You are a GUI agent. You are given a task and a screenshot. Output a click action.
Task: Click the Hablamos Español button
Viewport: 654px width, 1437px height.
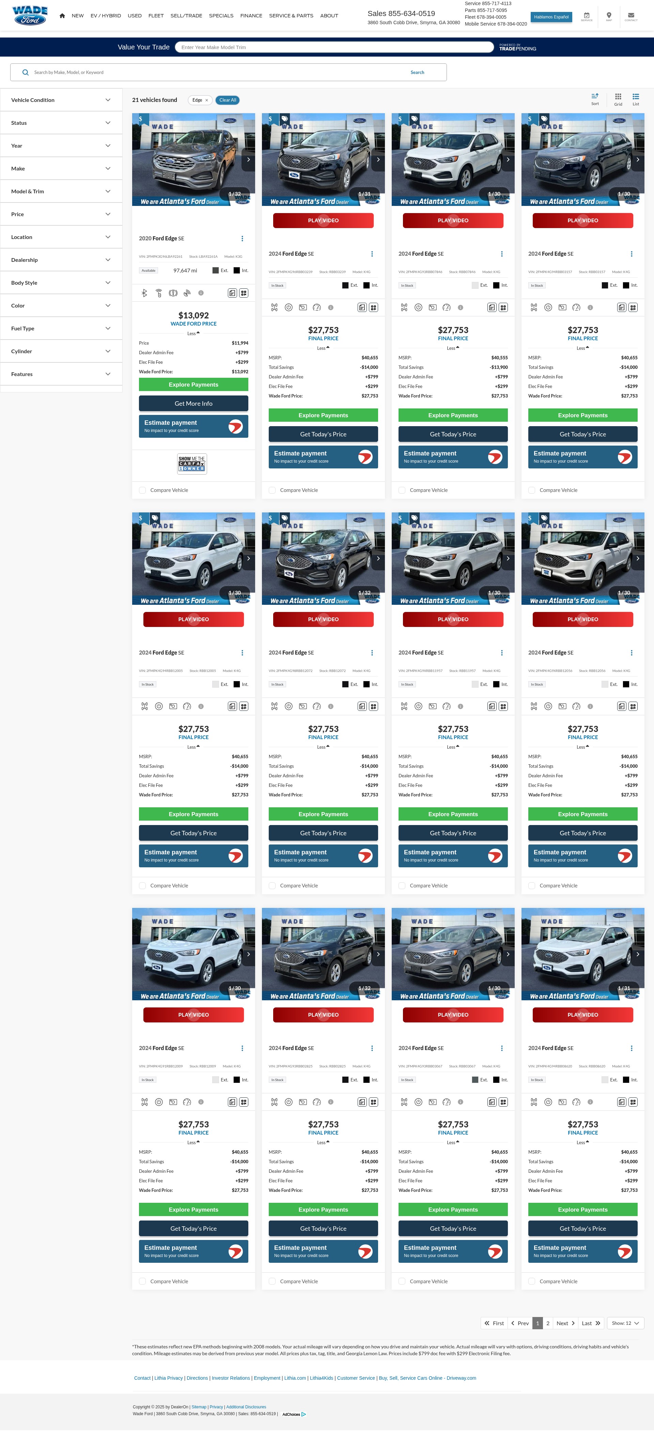(551, 17)
